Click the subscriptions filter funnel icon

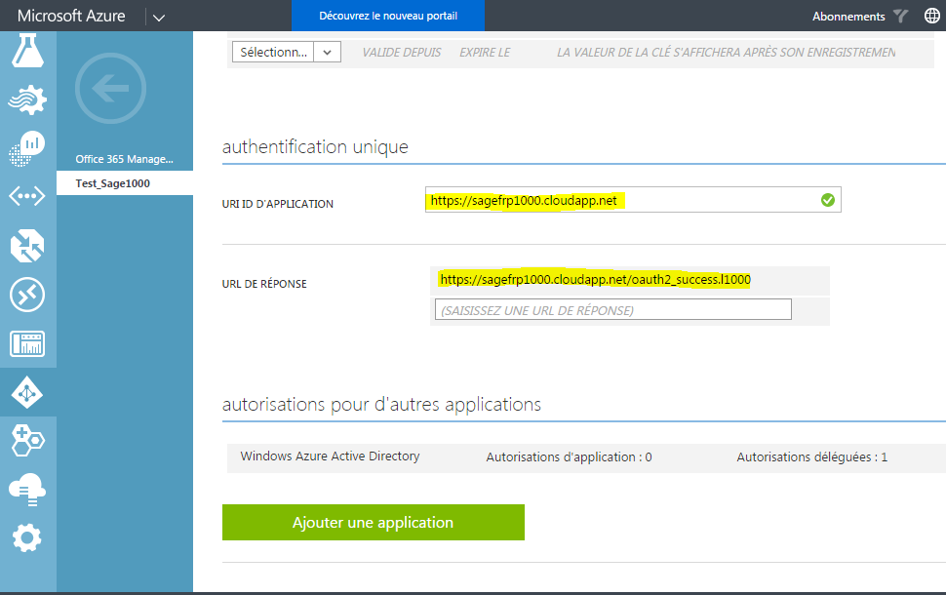[901, 17]
